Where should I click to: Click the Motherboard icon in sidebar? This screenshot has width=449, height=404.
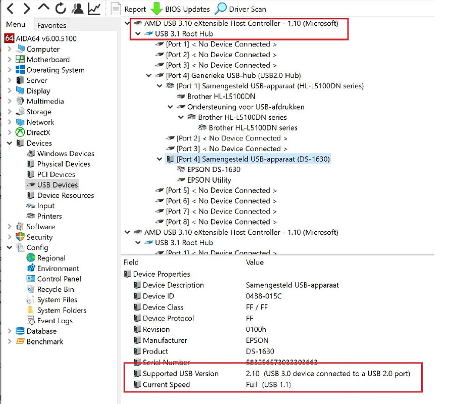pyautogui.click(x=20, y=60)
